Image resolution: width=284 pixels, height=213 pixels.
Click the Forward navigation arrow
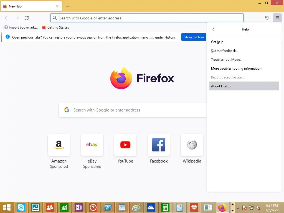[17, 18]
